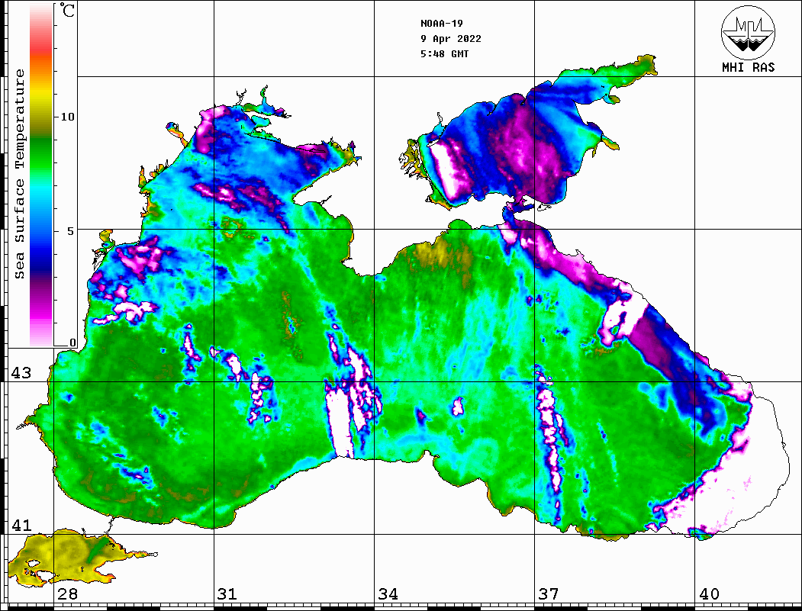Click the '10' tick on temperature scale
Screen dimensions: 802x611
[67, 117]
